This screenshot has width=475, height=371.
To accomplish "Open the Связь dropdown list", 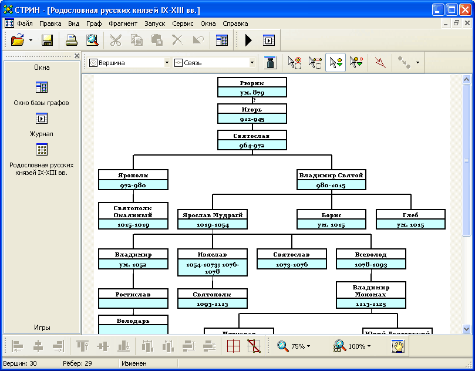I will (x=252, y=63).
